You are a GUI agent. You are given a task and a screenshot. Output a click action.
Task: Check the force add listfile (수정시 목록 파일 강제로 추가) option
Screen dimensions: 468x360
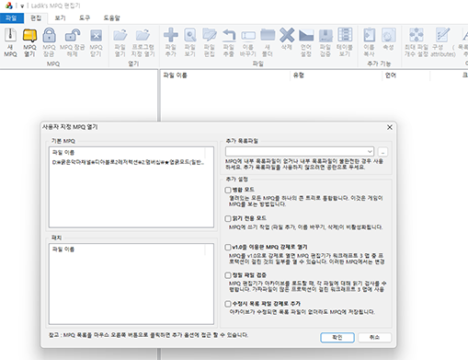point(228,304)
